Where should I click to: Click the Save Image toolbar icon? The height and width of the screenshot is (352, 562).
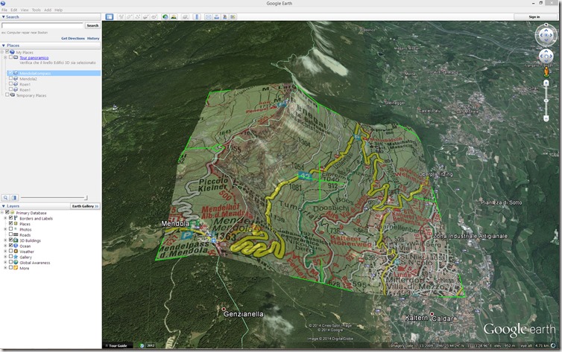click(x=225, y=17)
